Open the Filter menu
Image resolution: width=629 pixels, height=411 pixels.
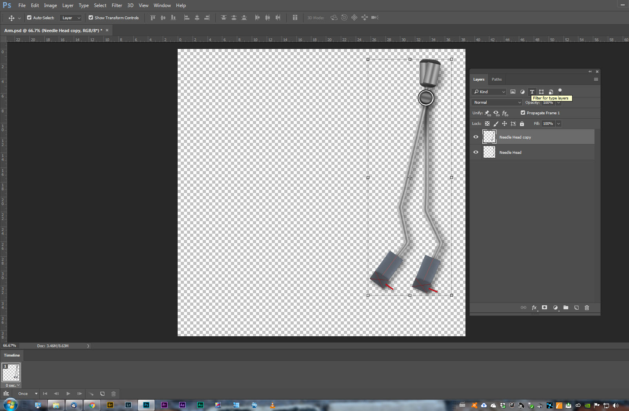(x=116, y=5)
